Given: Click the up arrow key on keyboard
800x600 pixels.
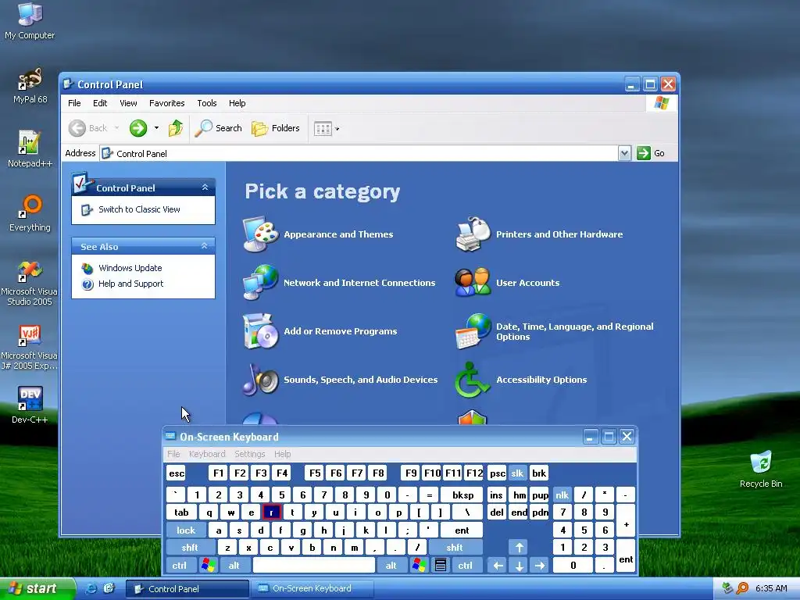Looking at the screenshot, I should 519,548.
